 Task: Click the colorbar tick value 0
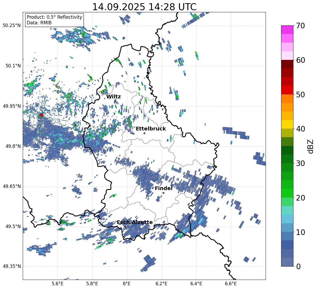[298, 266]
